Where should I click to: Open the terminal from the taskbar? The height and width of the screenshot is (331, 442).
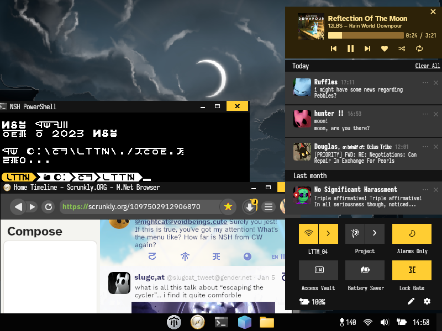(222, 322)
